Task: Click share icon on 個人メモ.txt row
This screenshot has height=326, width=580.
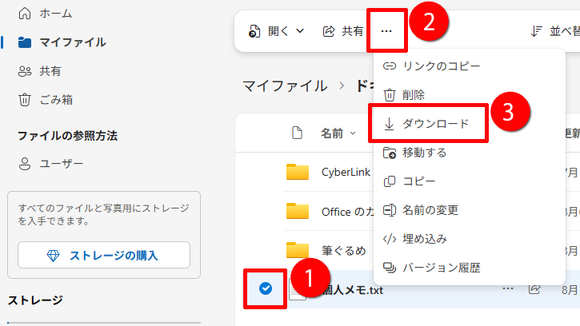Action: tap(534, 288)
